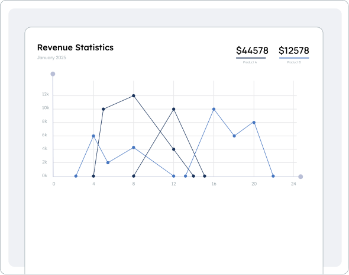Select the light blue zero point at x=12
The image size is (349, 275).
173,176
